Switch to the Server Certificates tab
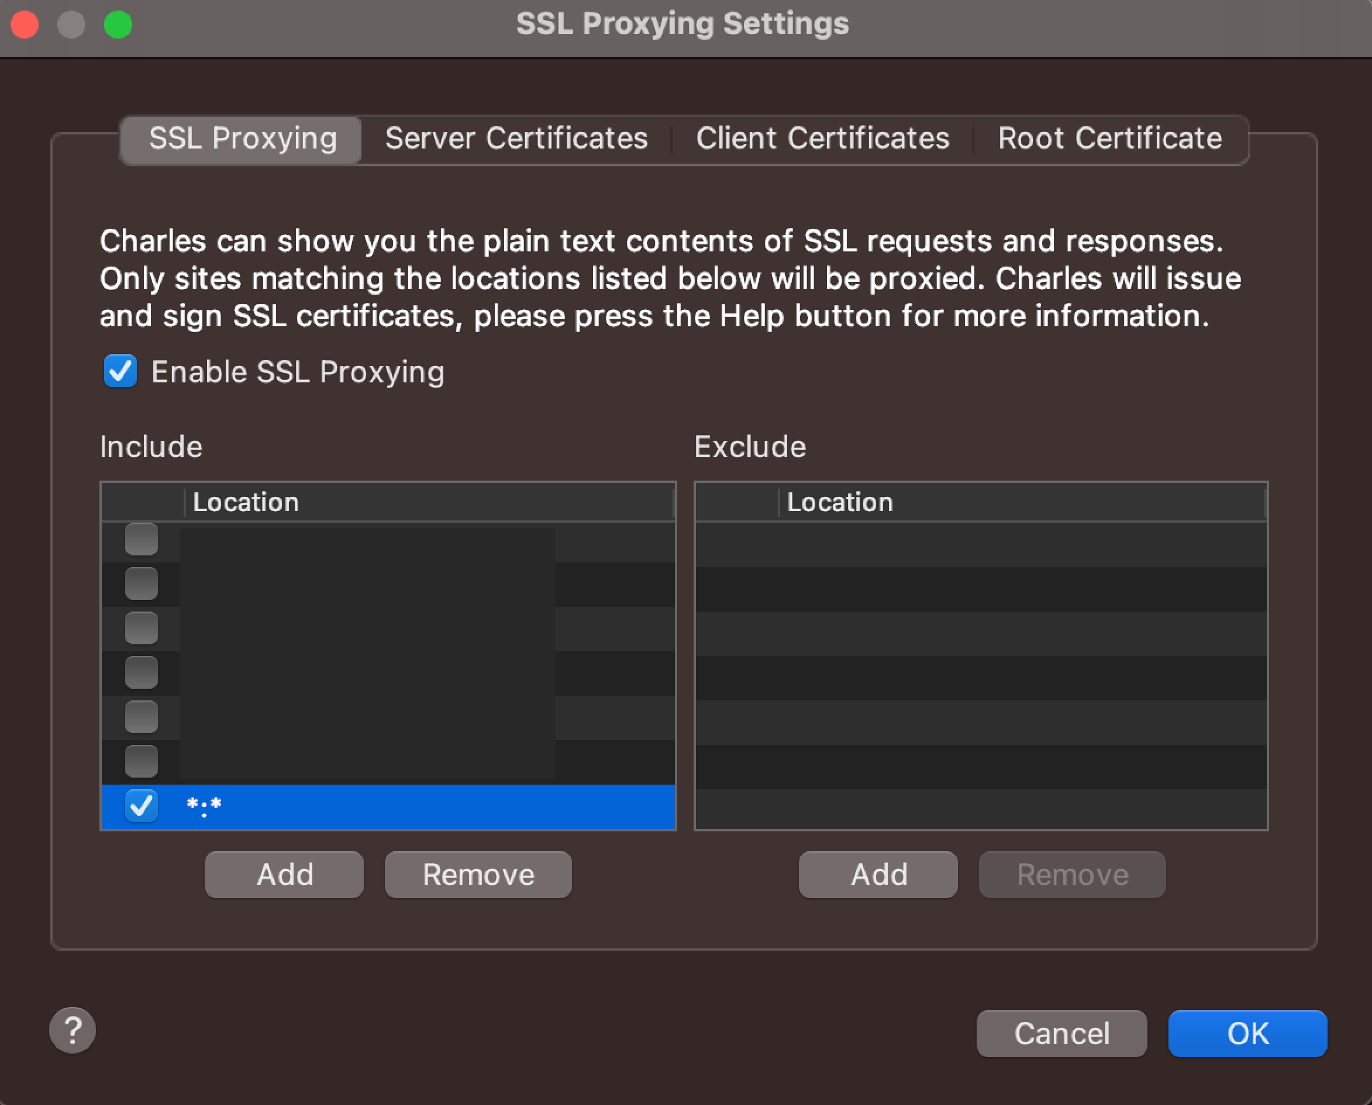The image size is (1372, 1105). [x=516, y=139]
